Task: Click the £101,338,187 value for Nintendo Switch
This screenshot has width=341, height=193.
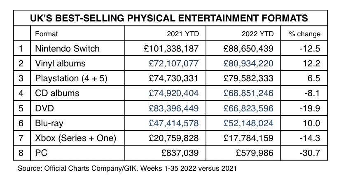Action: (171, 49)
